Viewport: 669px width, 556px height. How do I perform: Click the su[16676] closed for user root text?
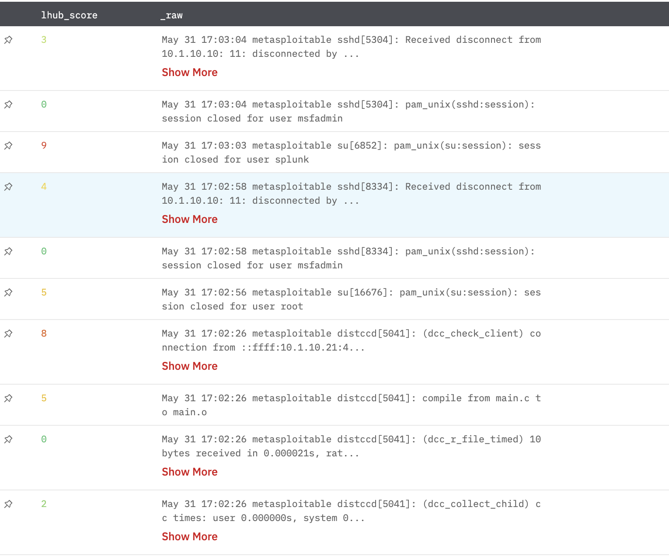coord(351,299)
